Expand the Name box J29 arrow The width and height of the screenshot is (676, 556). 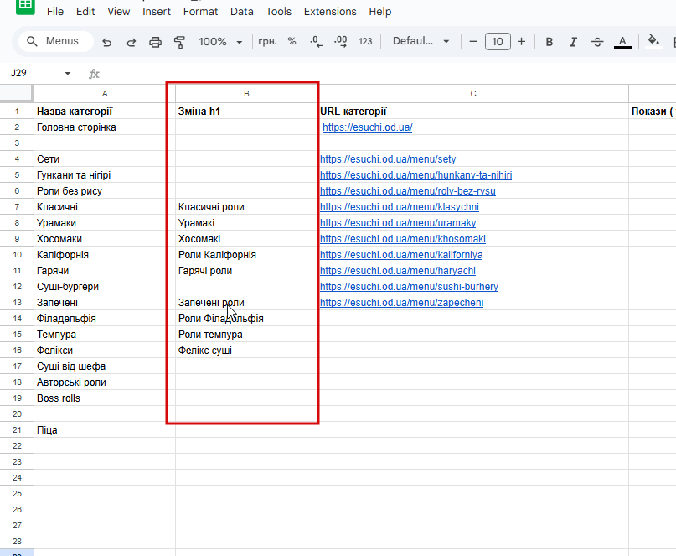67,74
